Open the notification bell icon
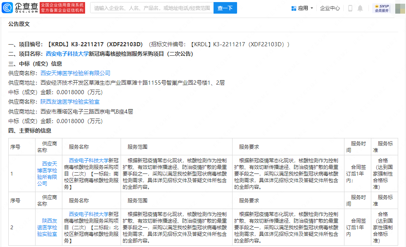 point(360,8)
